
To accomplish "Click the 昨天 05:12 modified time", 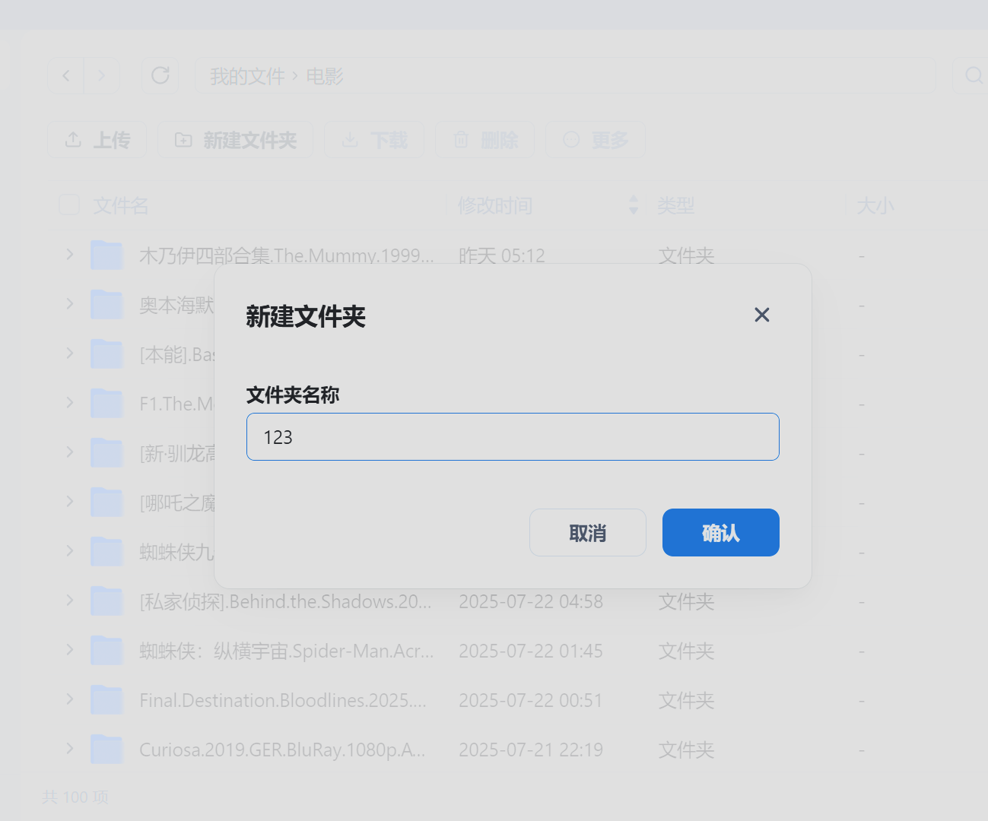I will pos(502,255).
